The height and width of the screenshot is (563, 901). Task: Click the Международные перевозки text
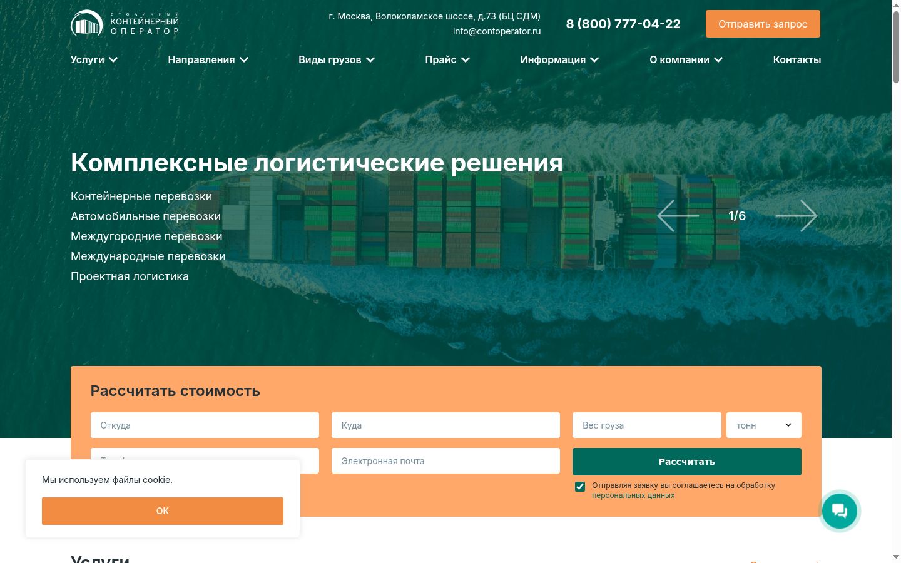pos(148,256)
